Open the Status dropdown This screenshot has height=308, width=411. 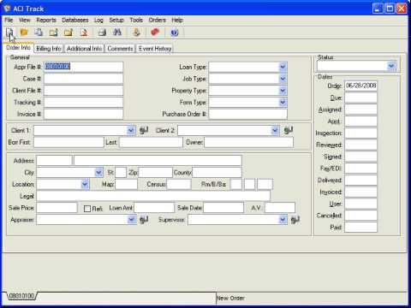click(391, 66)
